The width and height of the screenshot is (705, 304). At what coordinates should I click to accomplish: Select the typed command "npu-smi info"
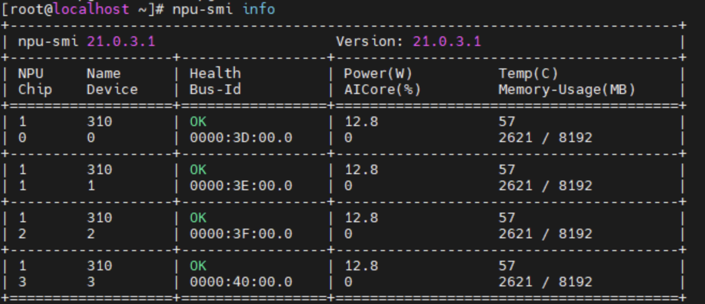(223, 9)
